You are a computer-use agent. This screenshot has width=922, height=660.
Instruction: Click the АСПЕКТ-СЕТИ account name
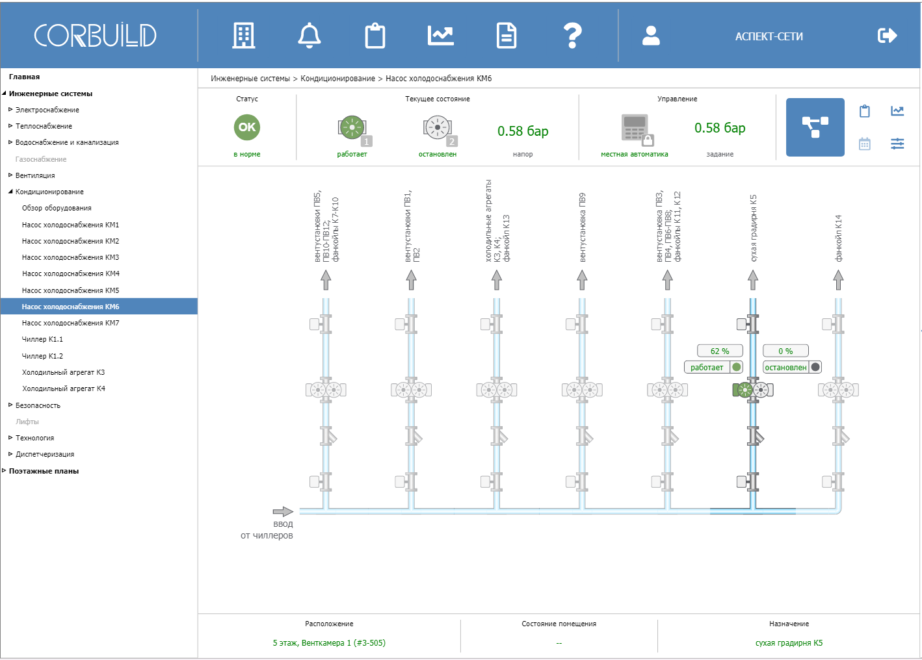[769, 37]
